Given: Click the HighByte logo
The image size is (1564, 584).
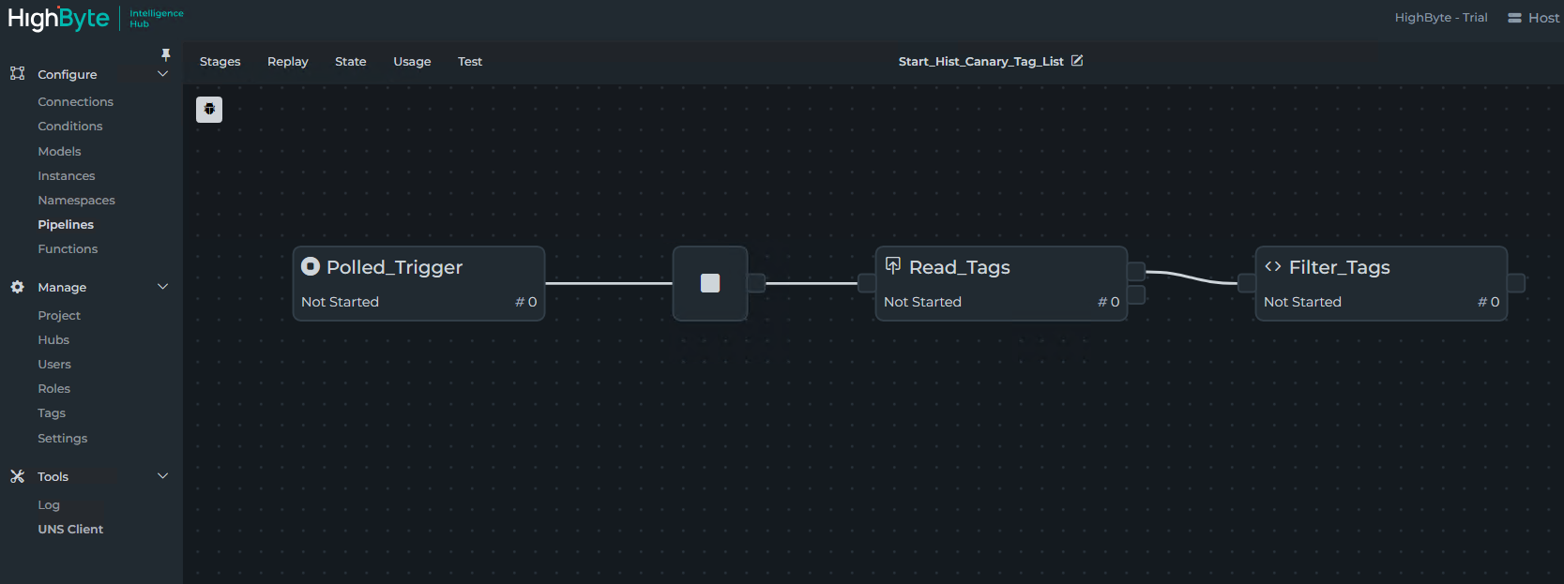Looking at the screenshot, I should pos(58,18).
